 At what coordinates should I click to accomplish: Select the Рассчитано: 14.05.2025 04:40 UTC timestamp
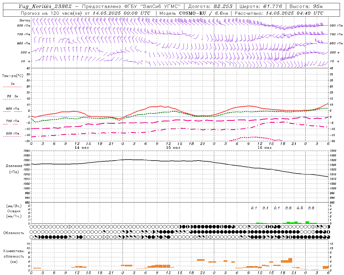tap(279, 13)
